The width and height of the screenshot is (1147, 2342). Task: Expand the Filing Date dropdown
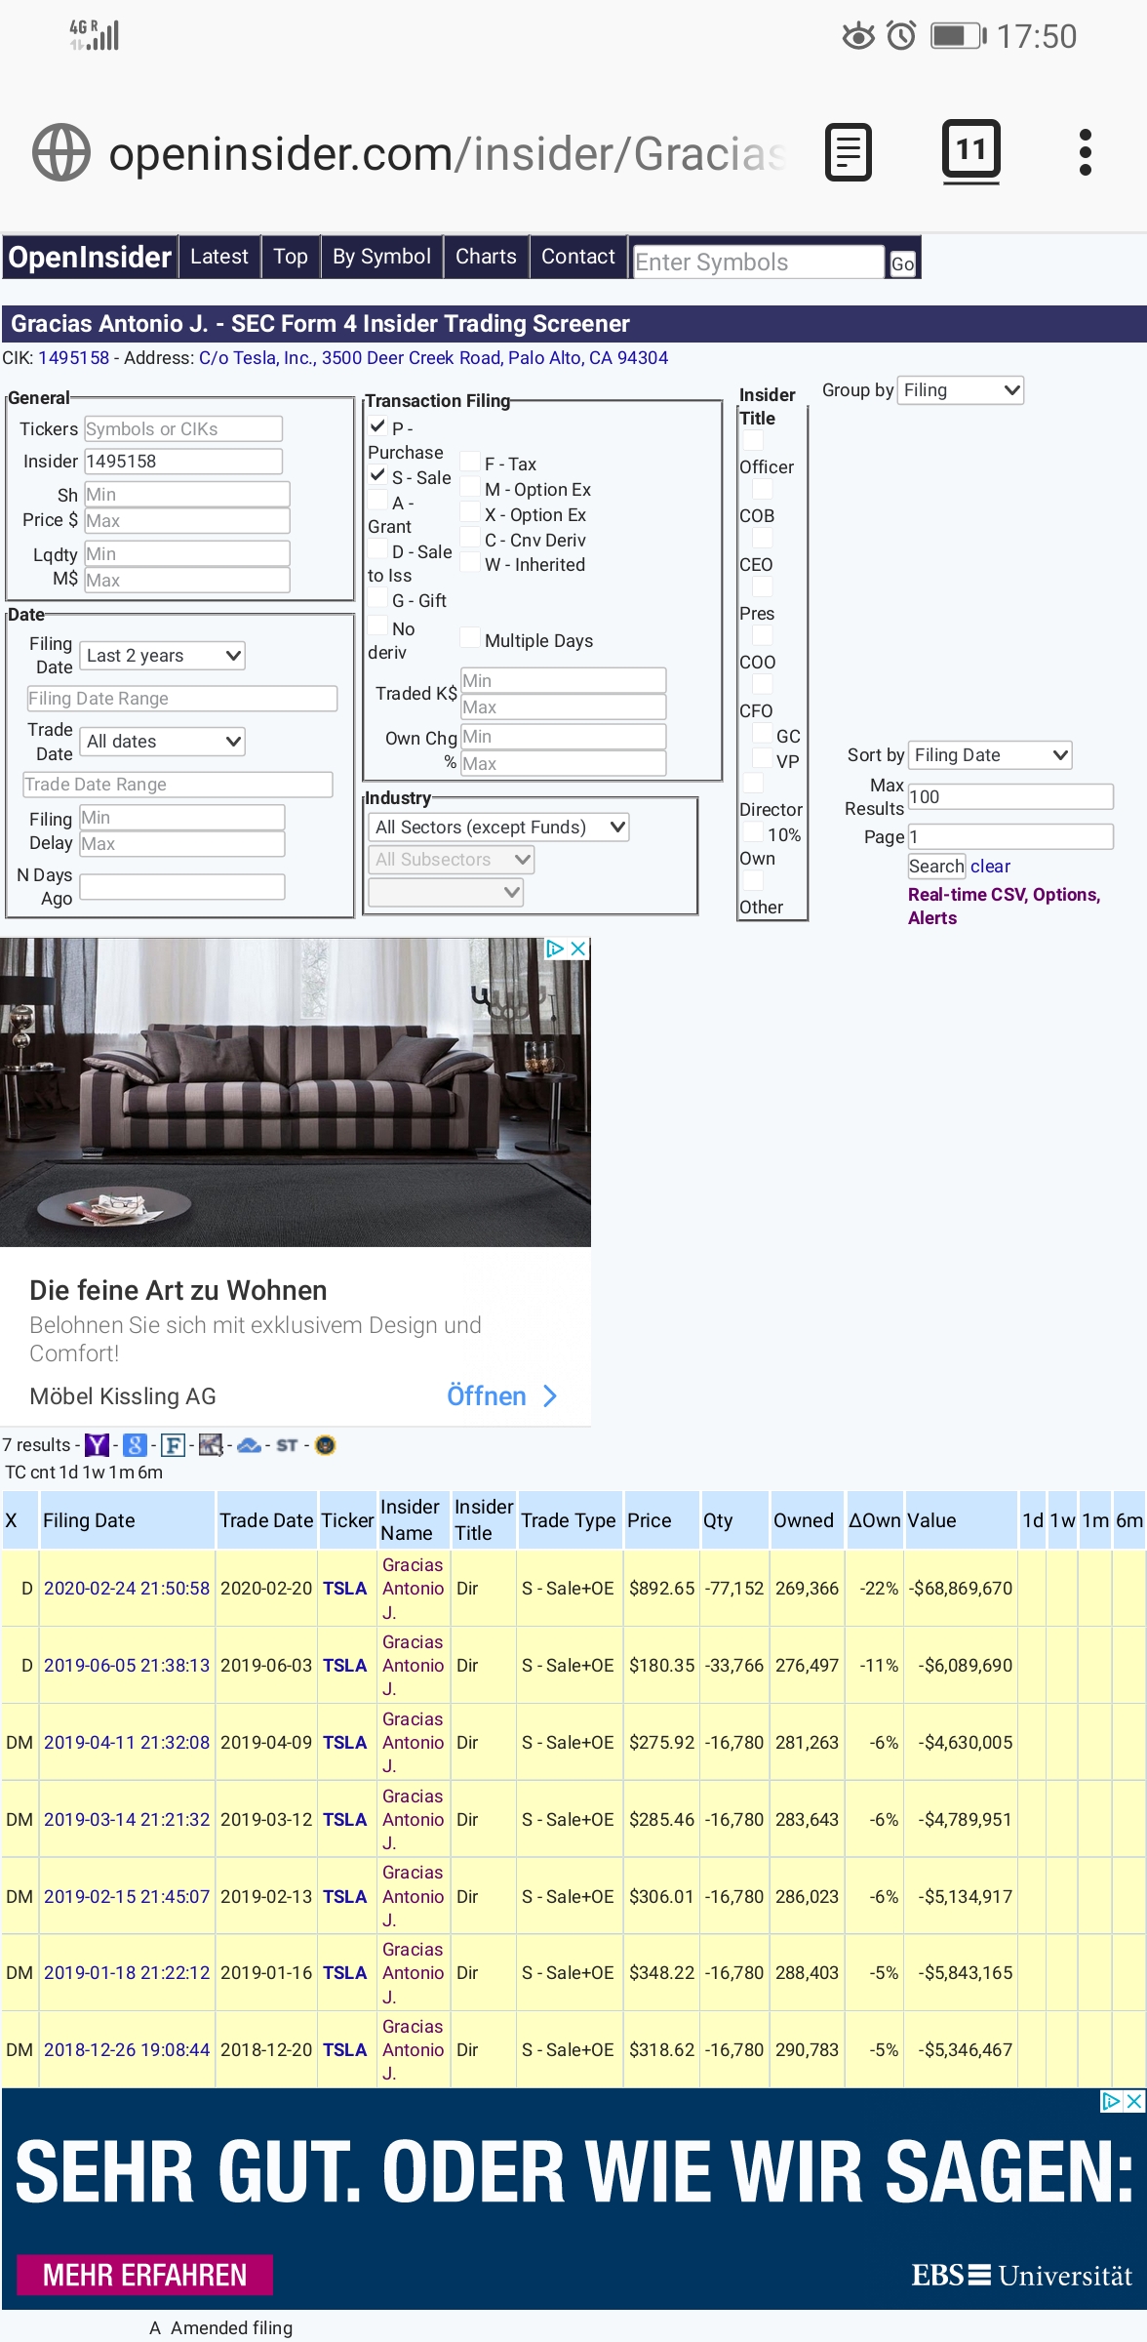163,656
